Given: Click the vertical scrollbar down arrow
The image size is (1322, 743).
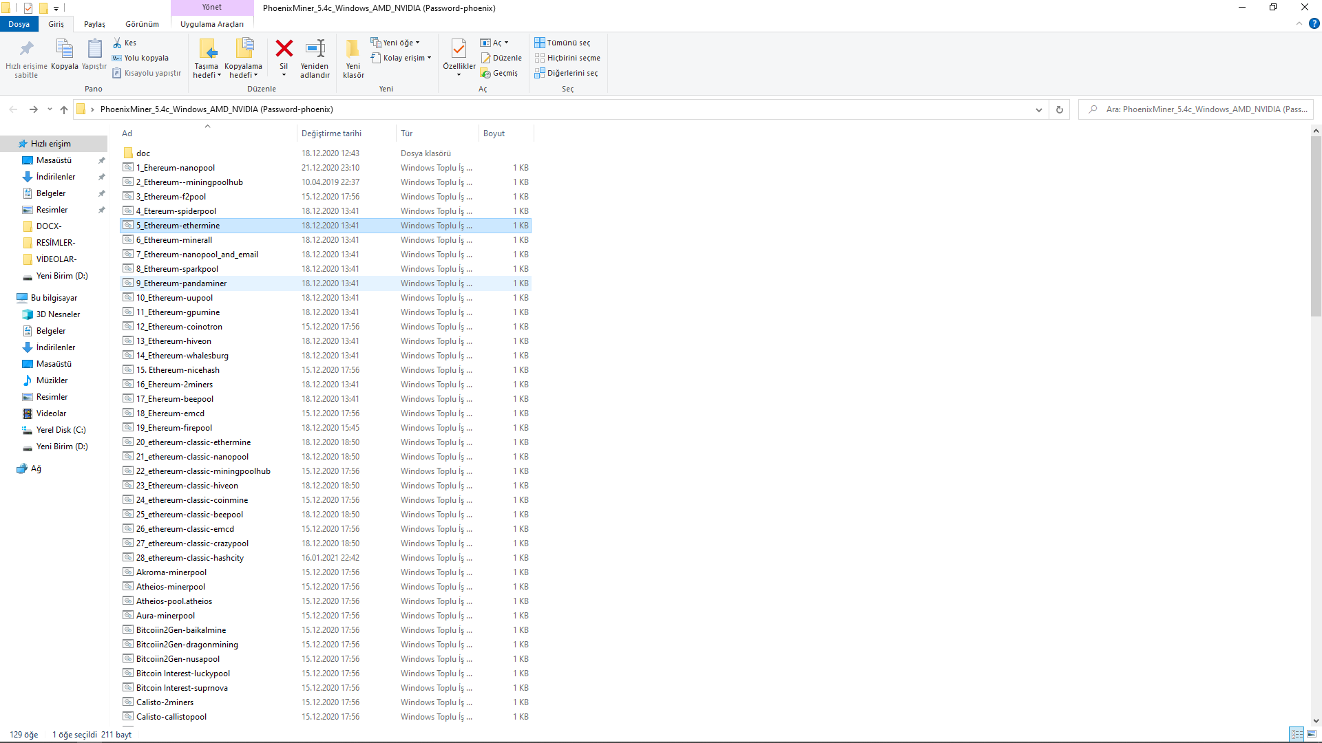Looking at the screenshot, I should (1316, 720).
